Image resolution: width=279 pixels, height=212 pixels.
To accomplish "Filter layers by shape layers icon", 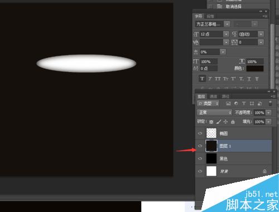I will [252, 103].
